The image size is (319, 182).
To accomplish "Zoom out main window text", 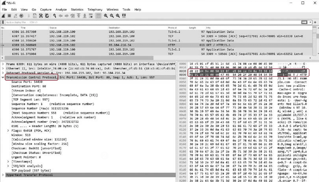I will (x=112, y=16).
